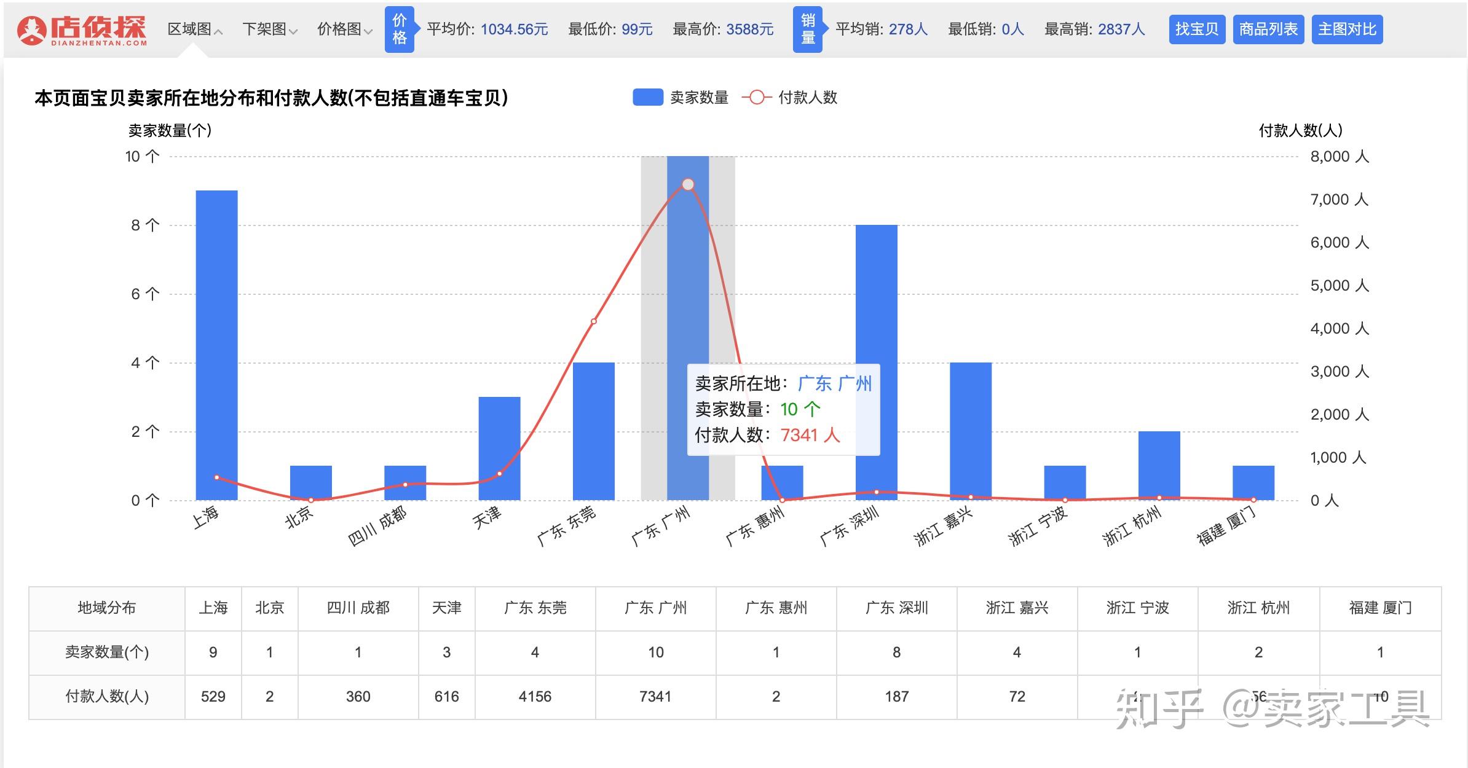Click the 东莞 line data point

click(594, 321)
